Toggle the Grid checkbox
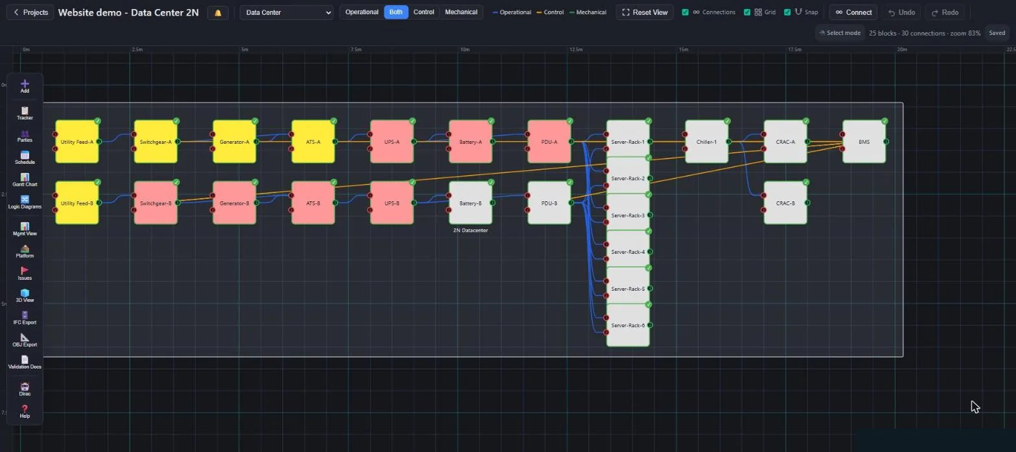Screen dimensions: 1016x452 coord(747,12)
